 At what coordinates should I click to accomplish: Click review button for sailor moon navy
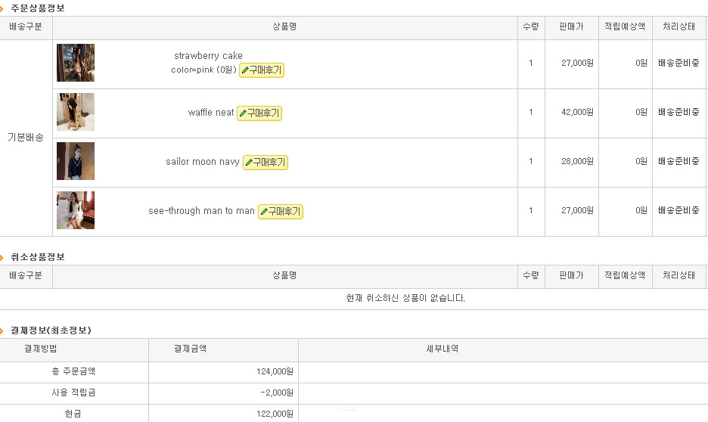[265, 163]
